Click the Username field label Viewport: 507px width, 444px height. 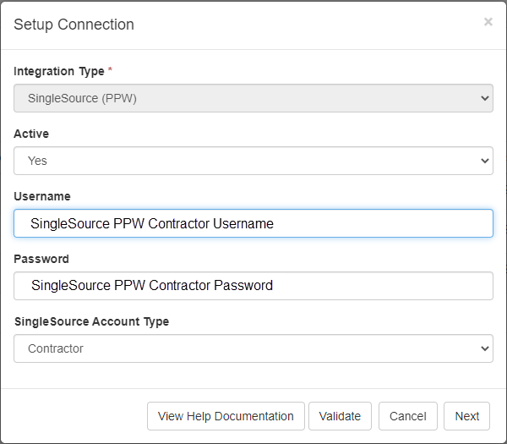click(x=42, y=196)
